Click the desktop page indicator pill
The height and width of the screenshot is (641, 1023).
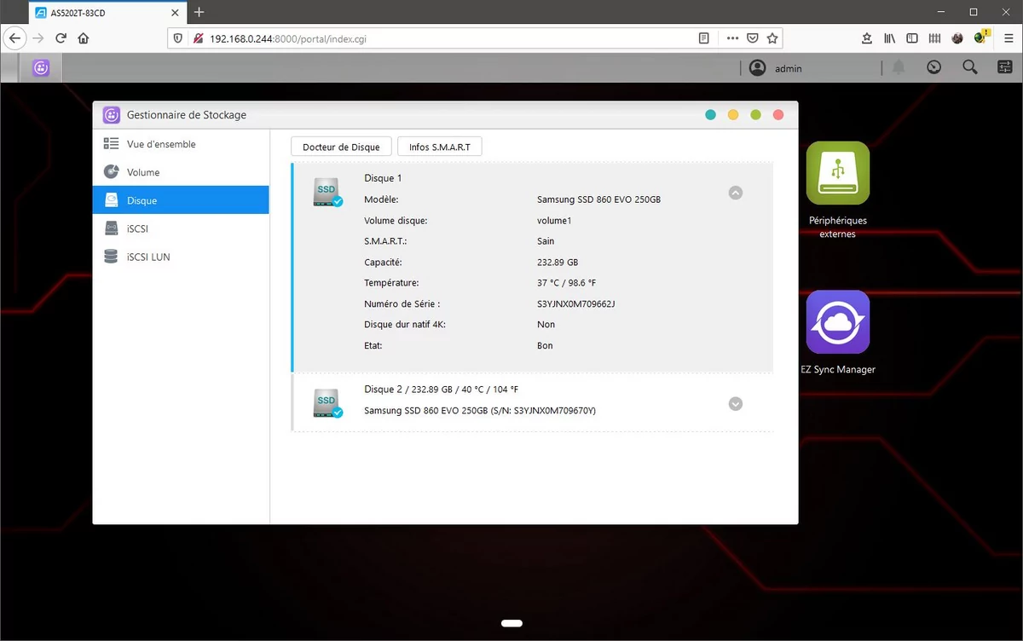pyautogui.click(x=511, y=623)
